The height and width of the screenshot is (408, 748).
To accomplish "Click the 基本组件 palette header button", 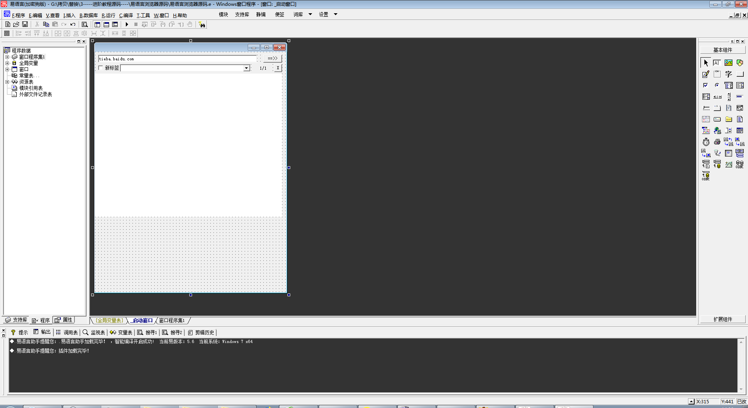I will pos(723,50).
